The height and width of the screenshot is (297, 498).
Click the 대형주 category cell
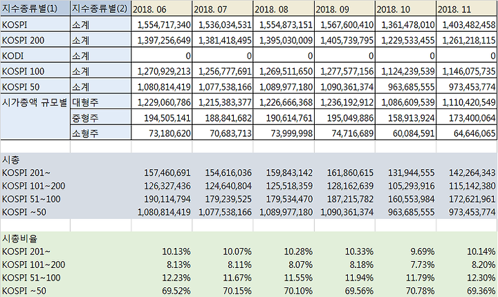(100, 102)
